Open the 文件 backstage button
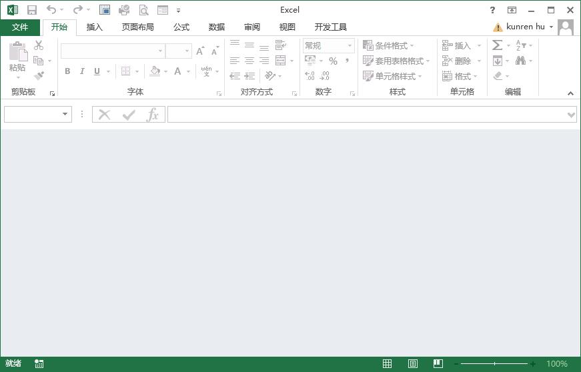The width and height of the screenshot is (581, 372). [x=20, y=27]
